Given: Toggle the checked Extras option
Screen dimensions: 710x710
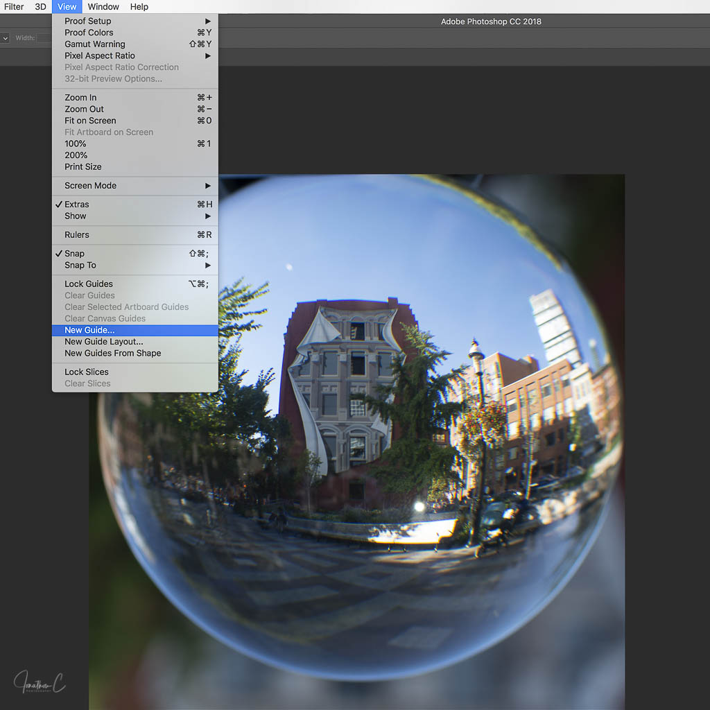Looking at the screenshot, I should [76, 205].
